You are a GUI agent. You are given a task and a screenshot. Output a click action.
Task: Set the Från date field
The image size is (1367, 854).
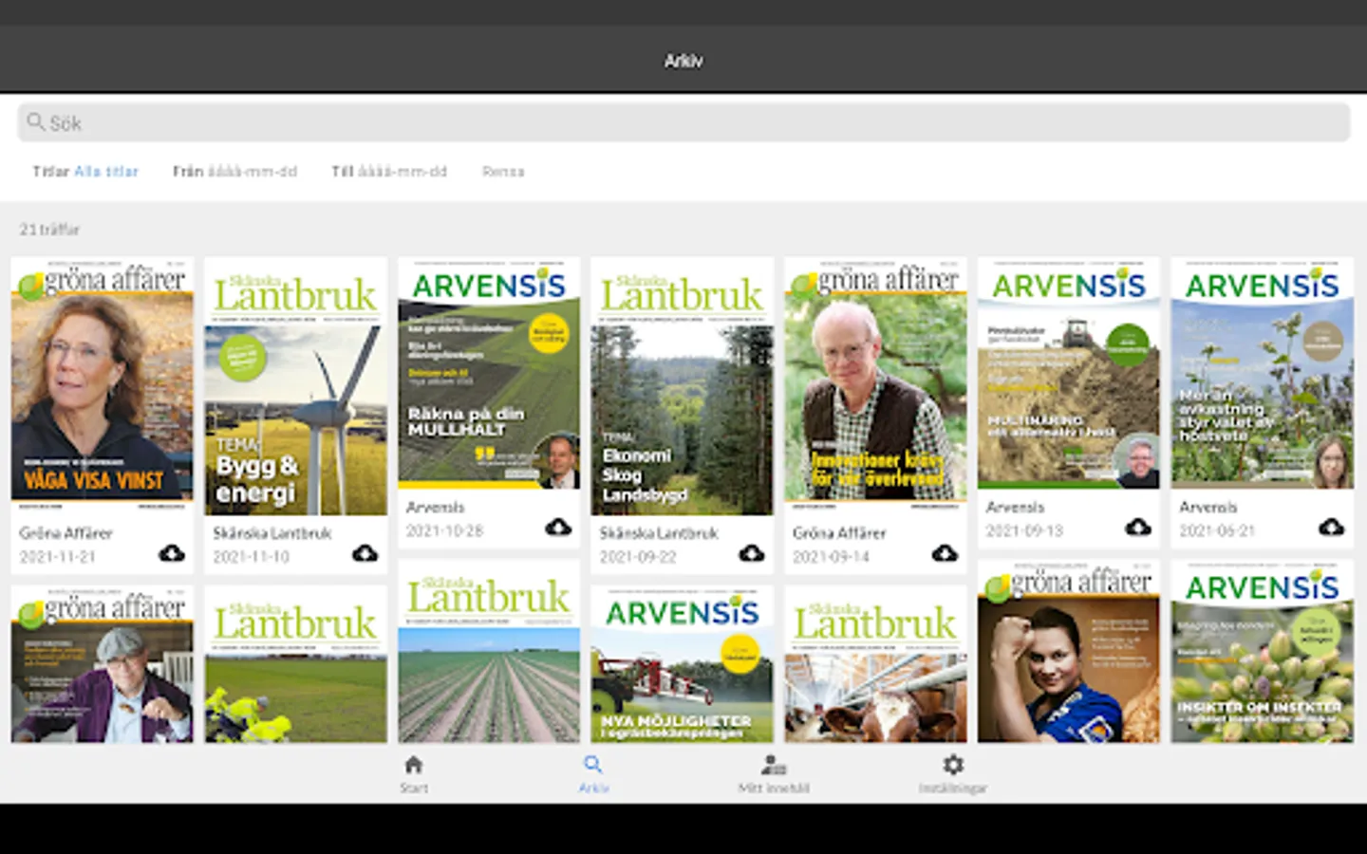pyautogui.click(x=234, y=172)
